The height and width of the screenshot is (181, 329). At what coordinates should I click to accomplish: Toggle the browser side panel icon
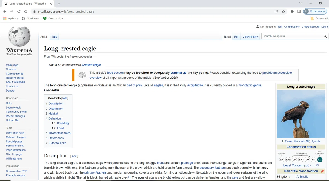click(x=299, y=12)
